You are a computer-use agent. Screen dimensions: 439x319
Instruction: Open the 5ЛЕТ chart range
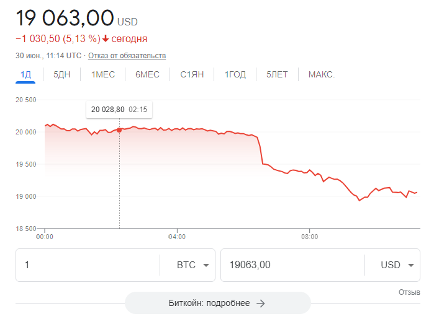click(277, 74)
